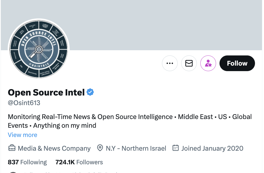Image resolution: width=264 pixels, height=173 pixels.
Task: Click the purple subscribe person-star icon
Action: click(208, 63)
